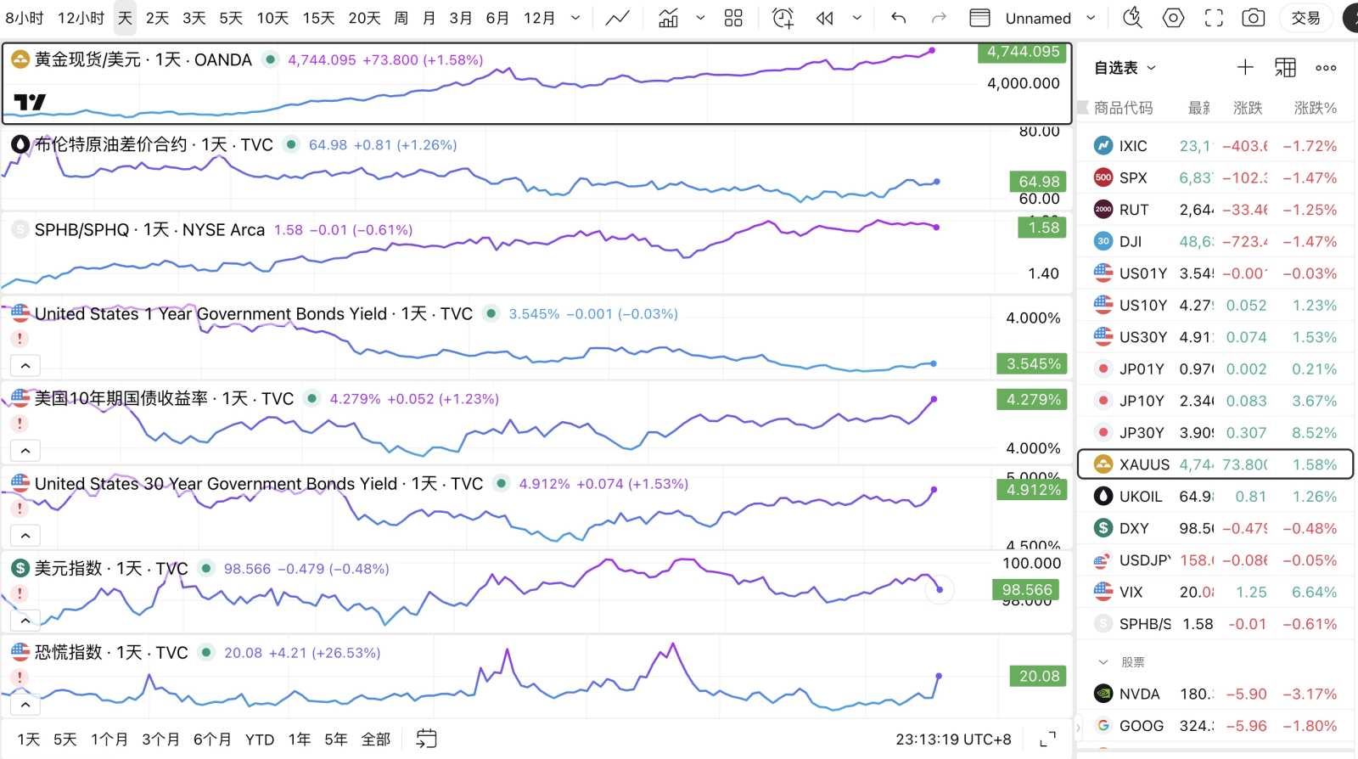Collapse US 1 Year Government Bonds pane
The width and height of the screenshot is (1358, 759).
[x=25, y=366]
